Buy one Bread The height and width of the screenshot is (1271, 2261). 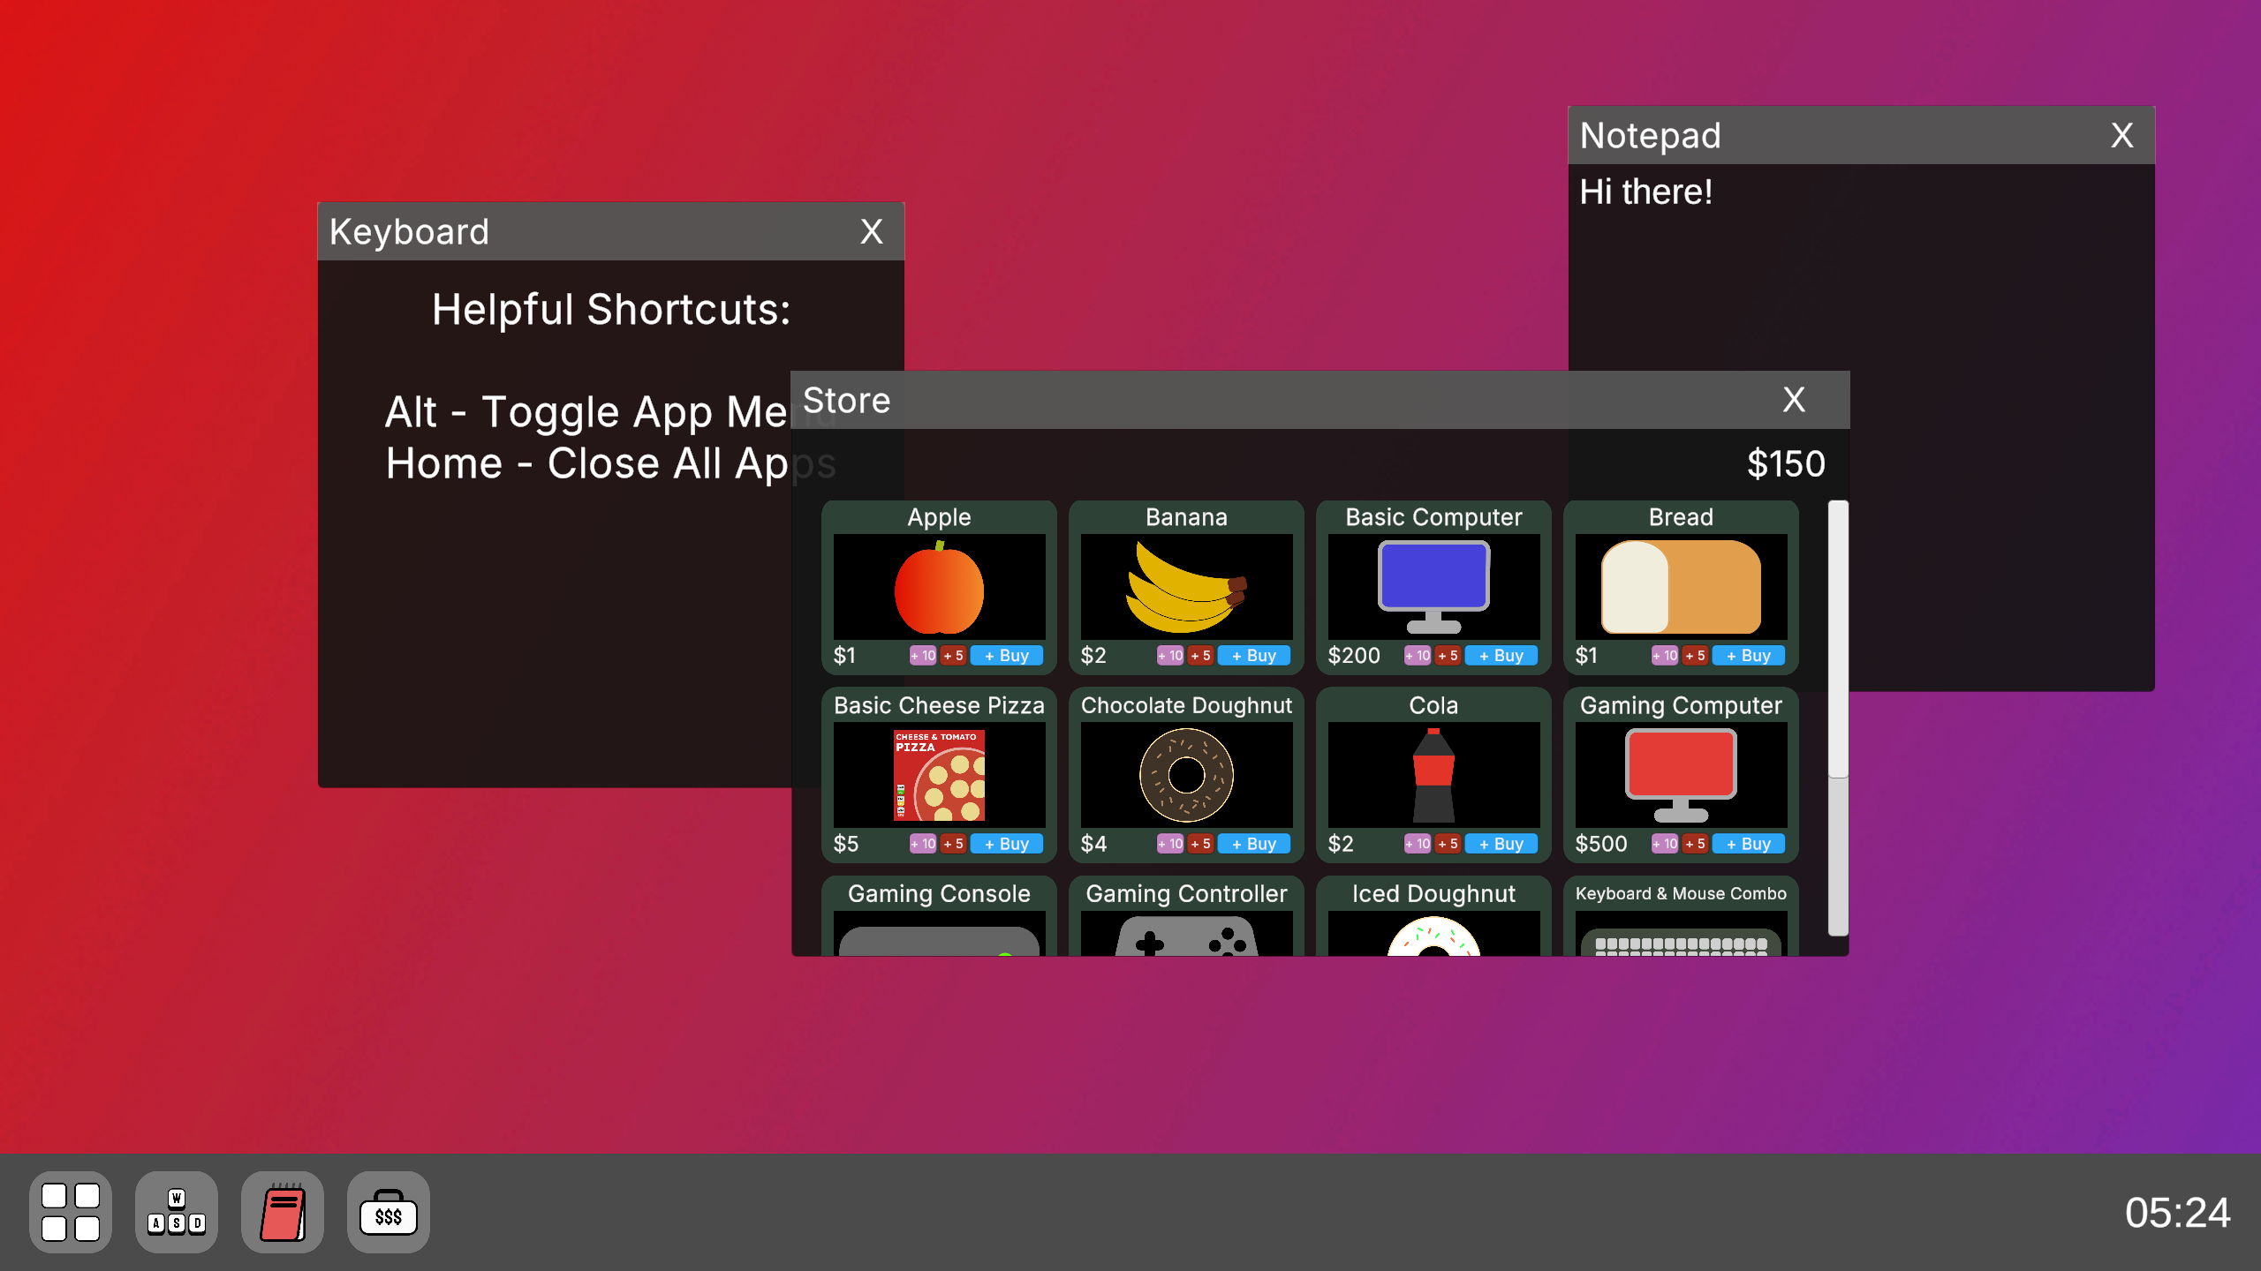[1749, 656]
